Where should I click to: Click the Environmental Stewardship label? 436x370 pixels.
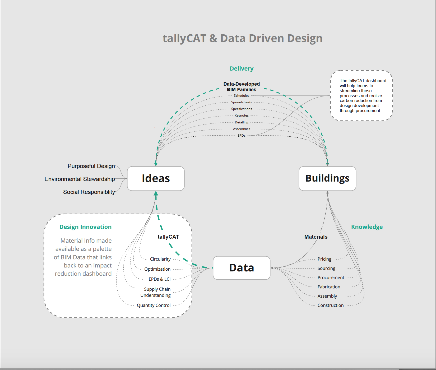pos(80,179)
